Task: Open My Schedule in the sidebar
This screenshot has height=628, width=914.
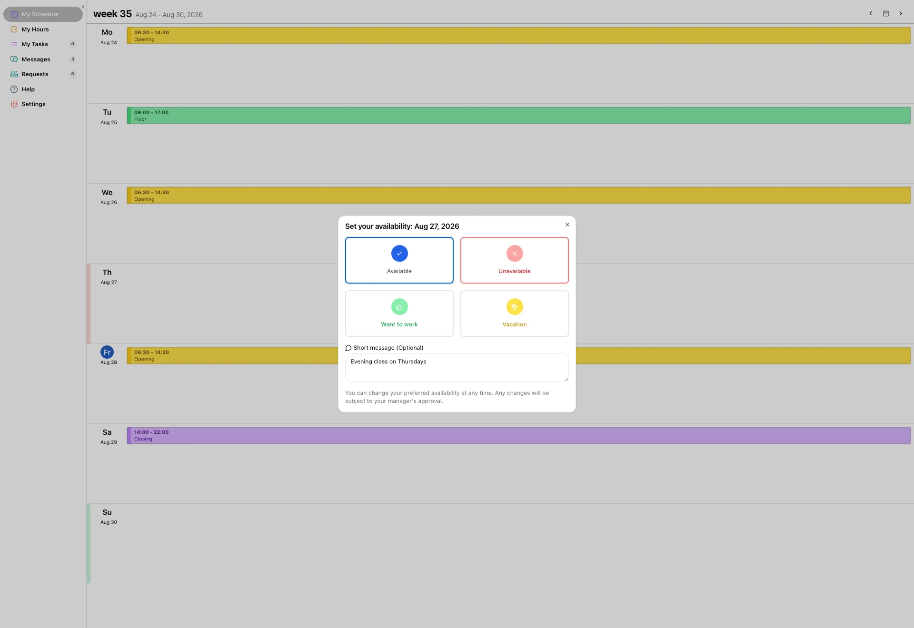Action: (x=43, y=14)
